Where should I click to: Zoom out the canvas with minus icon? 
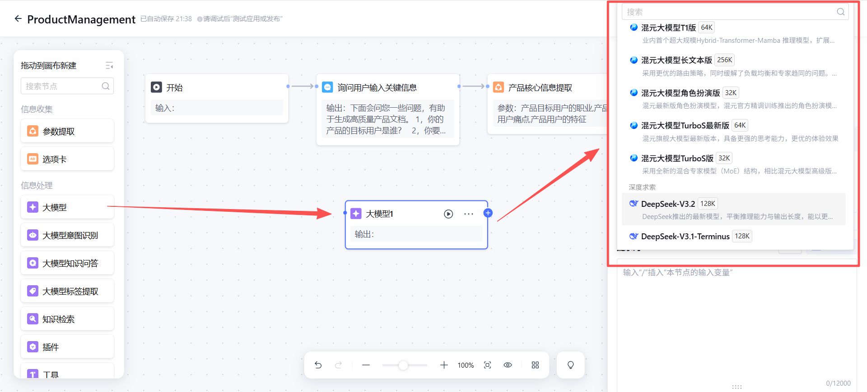[366, 365]
